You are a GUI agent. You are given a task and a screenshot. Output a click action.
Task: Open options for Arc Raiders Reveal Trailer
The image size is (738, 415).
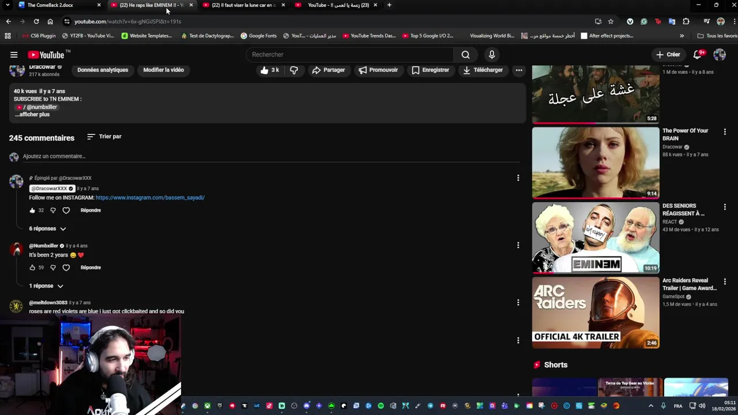[725, 282]
